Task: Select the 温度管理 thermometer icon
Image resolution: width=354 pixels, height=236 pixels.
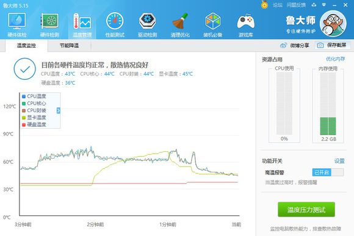Action: pyautogui.click(x=82, y=25)
